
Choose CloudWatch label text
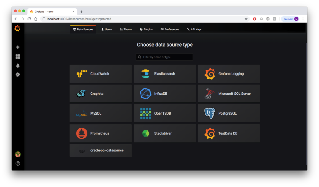[x=100, y=74]
